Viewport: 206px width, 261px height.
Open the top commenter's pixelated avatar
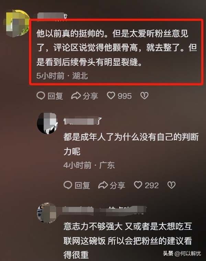coord(18,23)
